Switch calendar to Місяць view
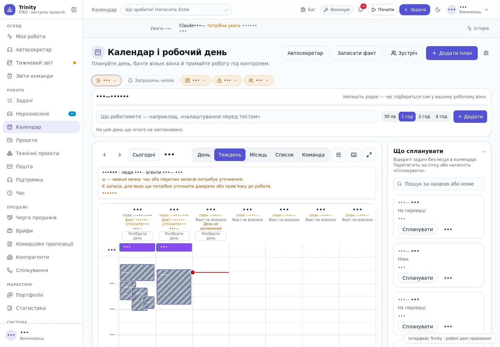 pyautogui.click(x=258, y=155)
